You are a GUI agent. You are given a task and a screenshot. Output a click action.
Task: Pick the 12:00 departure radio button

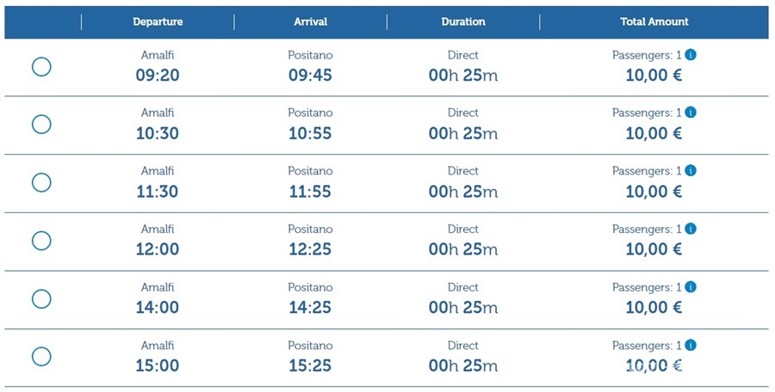tap(41, 241)
